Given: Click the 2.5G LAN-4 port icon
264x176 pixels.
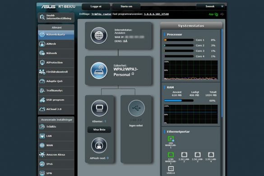Looking at the screenshot, I should pyautogui.click(x=211, y=155).
